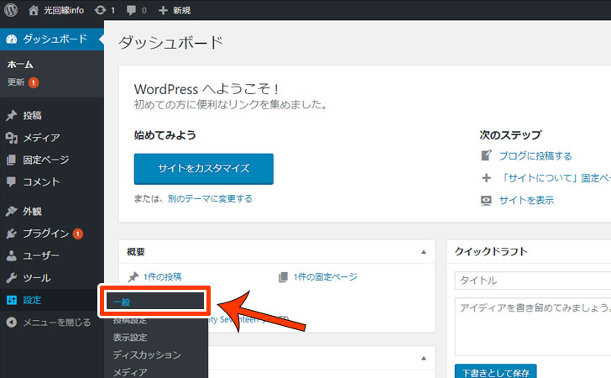Click メニューを閉じる to collapse sidebar

[x=57, y=323]
